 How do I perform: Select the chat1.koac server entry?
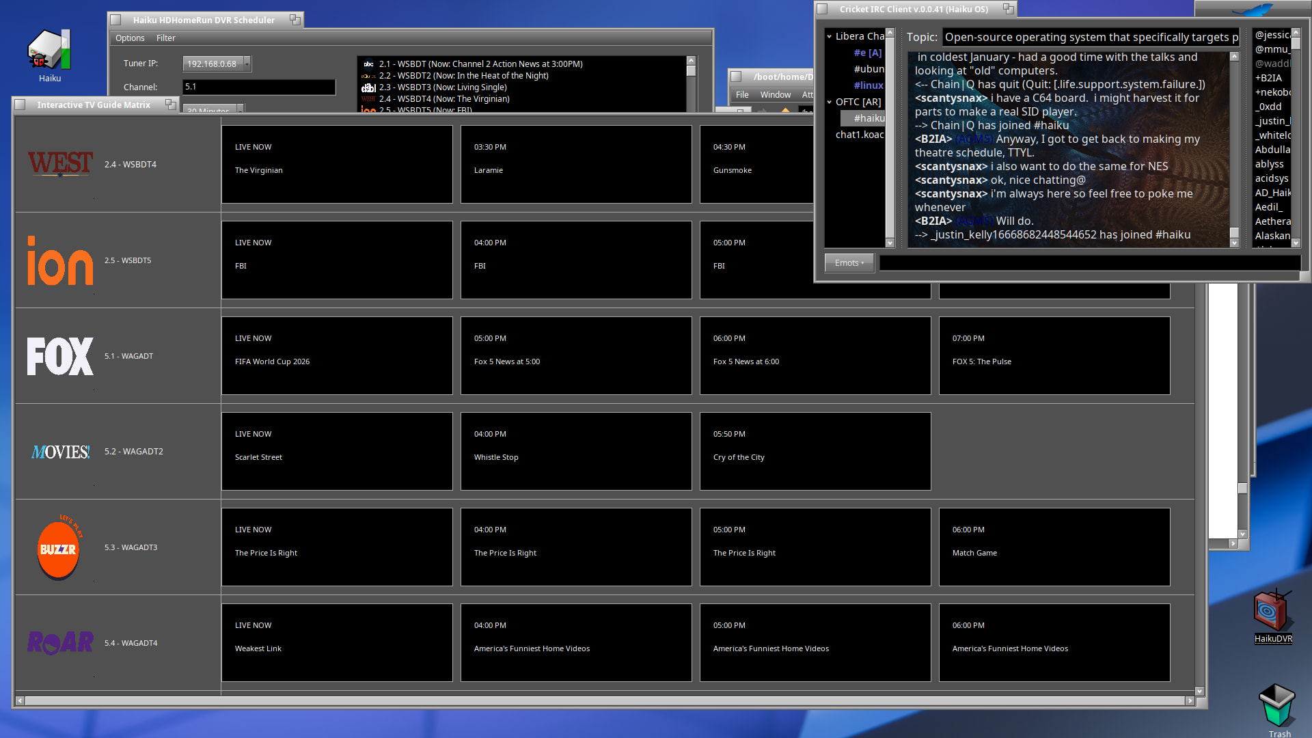(x=860, y=135)
